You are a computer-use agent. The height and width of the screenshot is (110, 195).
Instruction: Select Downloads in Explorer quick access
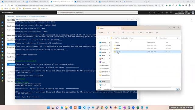coord(104,46)
